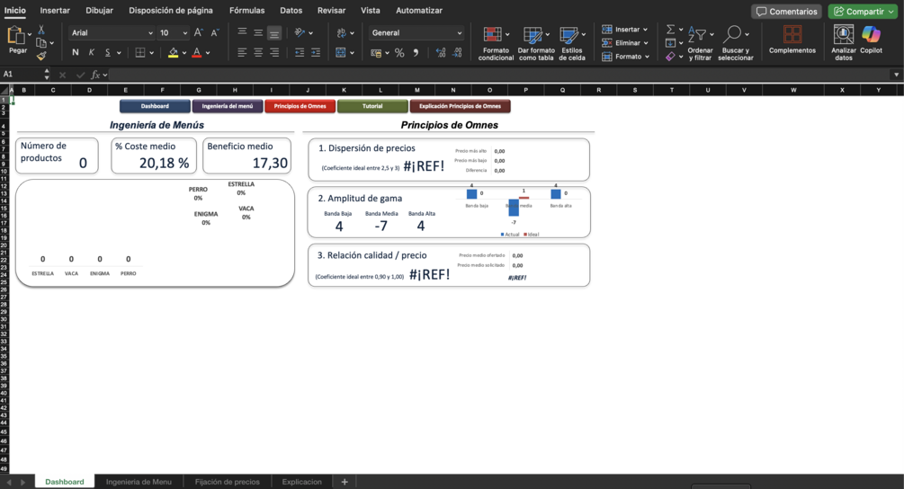The width and height of the screenshot is (904, 489).
Task: Align cell content to top
Action: 242,33
